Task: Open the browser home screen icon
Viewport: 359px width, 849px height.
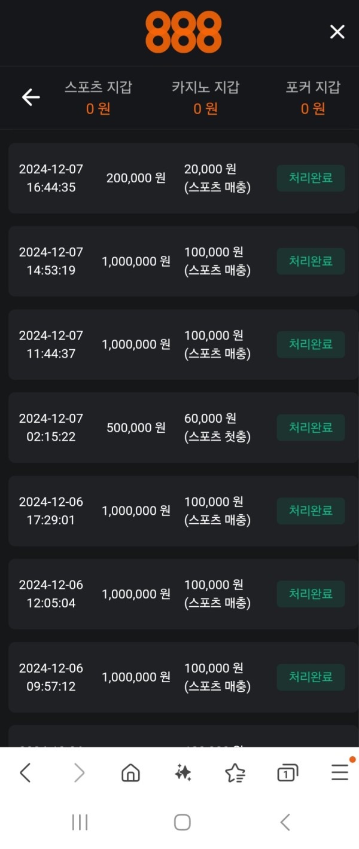Action: tap(130, 772)
